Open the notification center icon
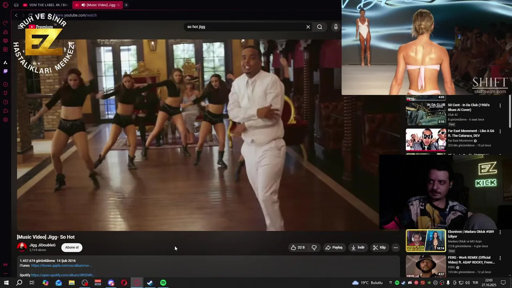512x288 pixels. [503, 283]
